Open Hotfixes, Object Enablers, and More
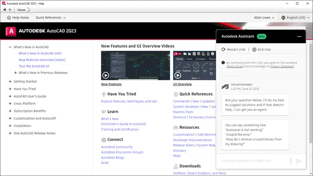The image size is (313, 176). [200, 173]
